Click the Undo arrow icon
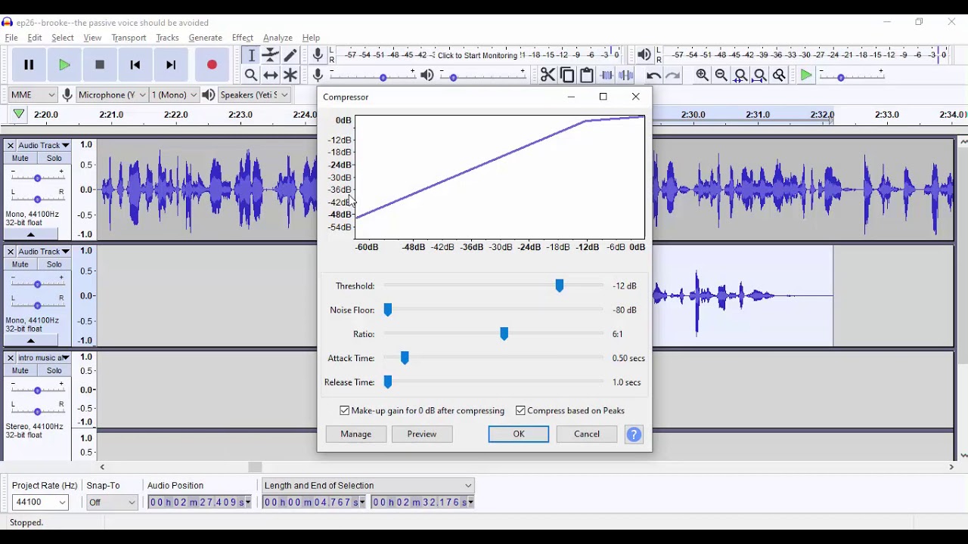The width and height of the screenshot is (968, 544). (x=653, y=75)
